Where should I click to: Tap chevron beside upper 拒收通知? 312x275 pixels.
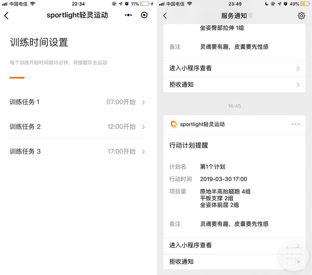click(298, 85)
